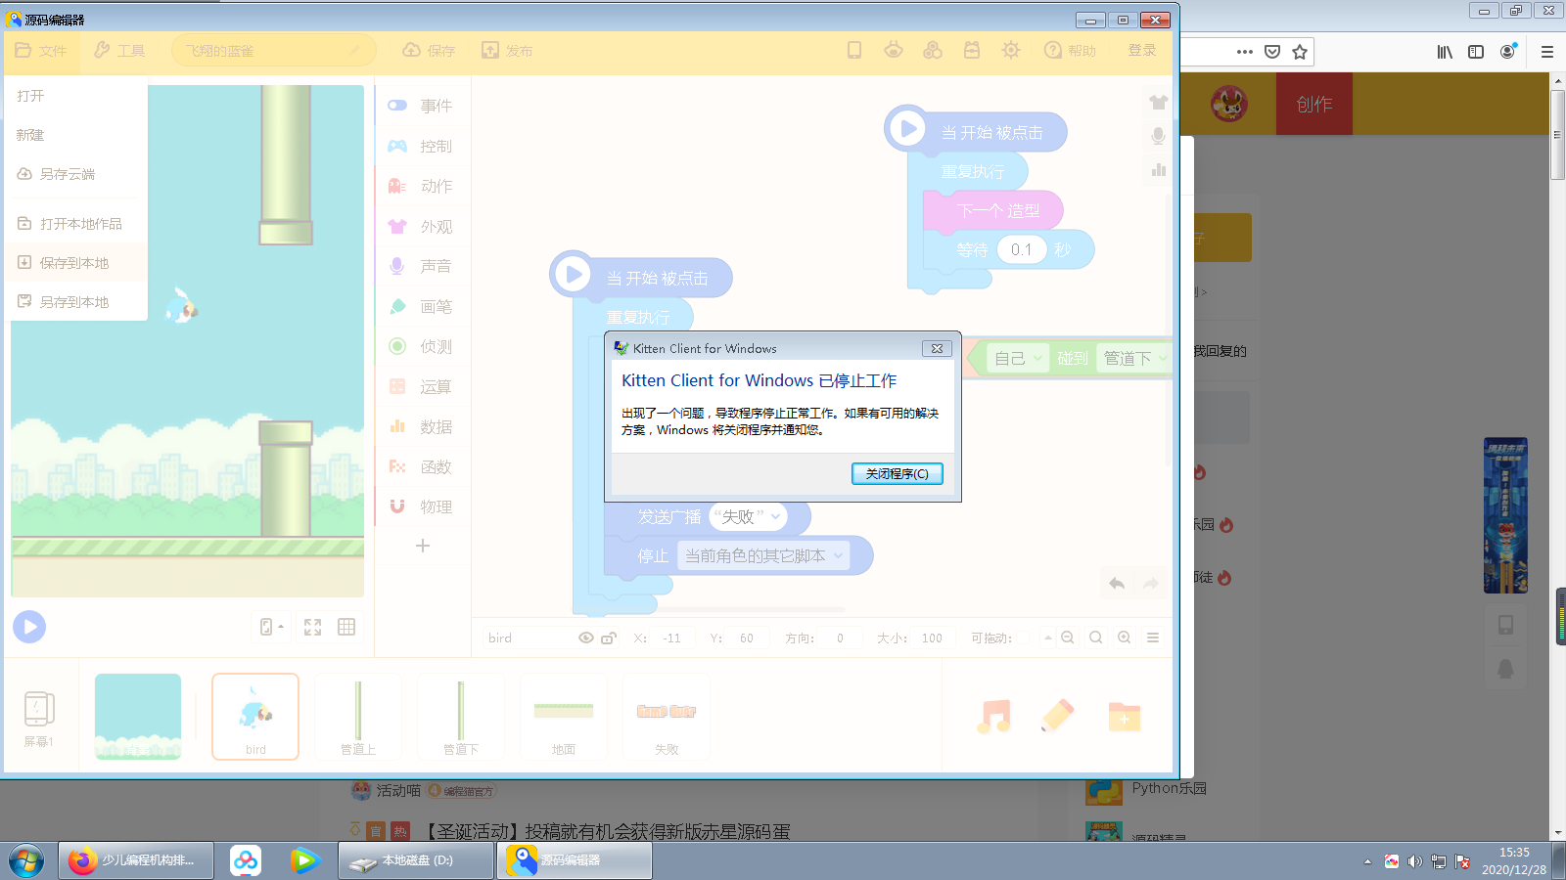This screenshot has width=1566, height=880.
Task: Open the music note sound library icon
Action: [x=994, y=717]
